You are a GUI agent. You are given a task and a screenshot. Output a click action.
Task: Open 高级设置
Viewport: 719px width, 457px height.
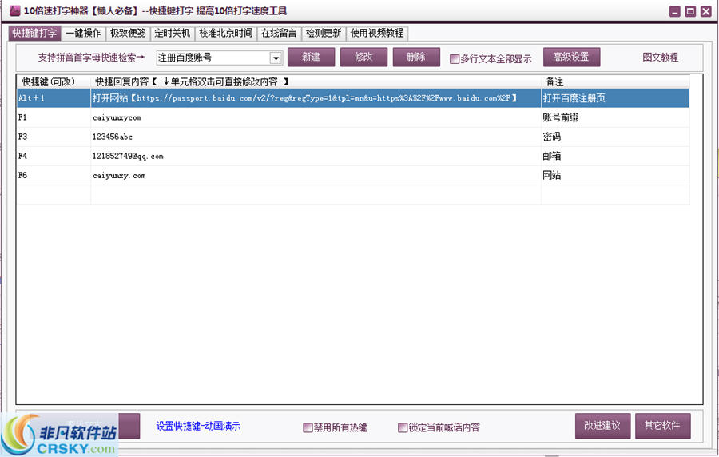(572, 57)
